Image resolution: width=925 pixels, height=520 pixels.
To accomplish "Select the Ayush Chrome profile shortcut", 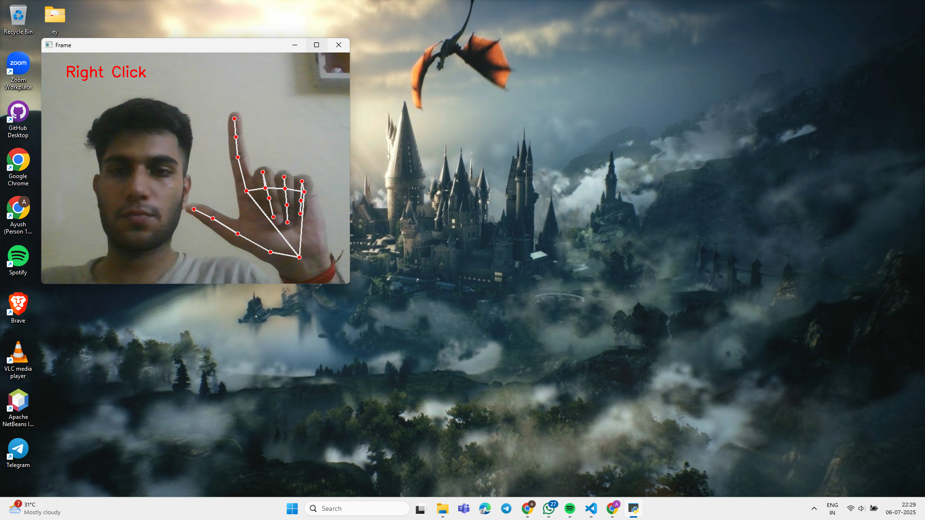I will click(x=18, y=216).
